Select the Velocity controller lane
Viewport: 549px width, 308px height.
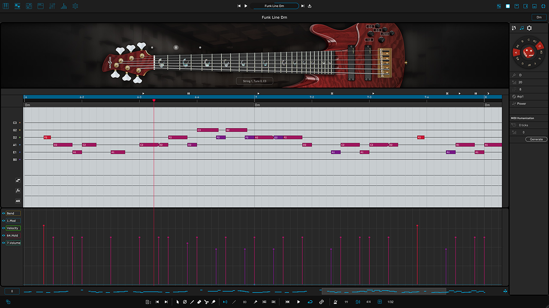pos(13,228)
